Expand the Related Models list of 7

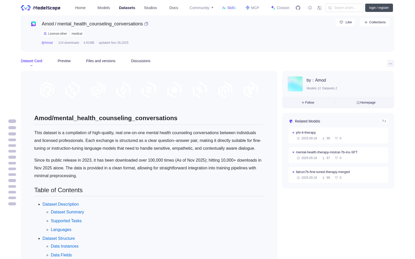click(384, 121)
